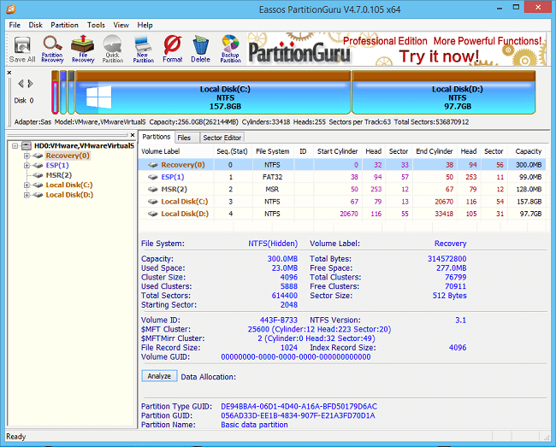Expand the Recovery(0) tree node
This screenshot has height=447, width=556.
coord(27,156)
